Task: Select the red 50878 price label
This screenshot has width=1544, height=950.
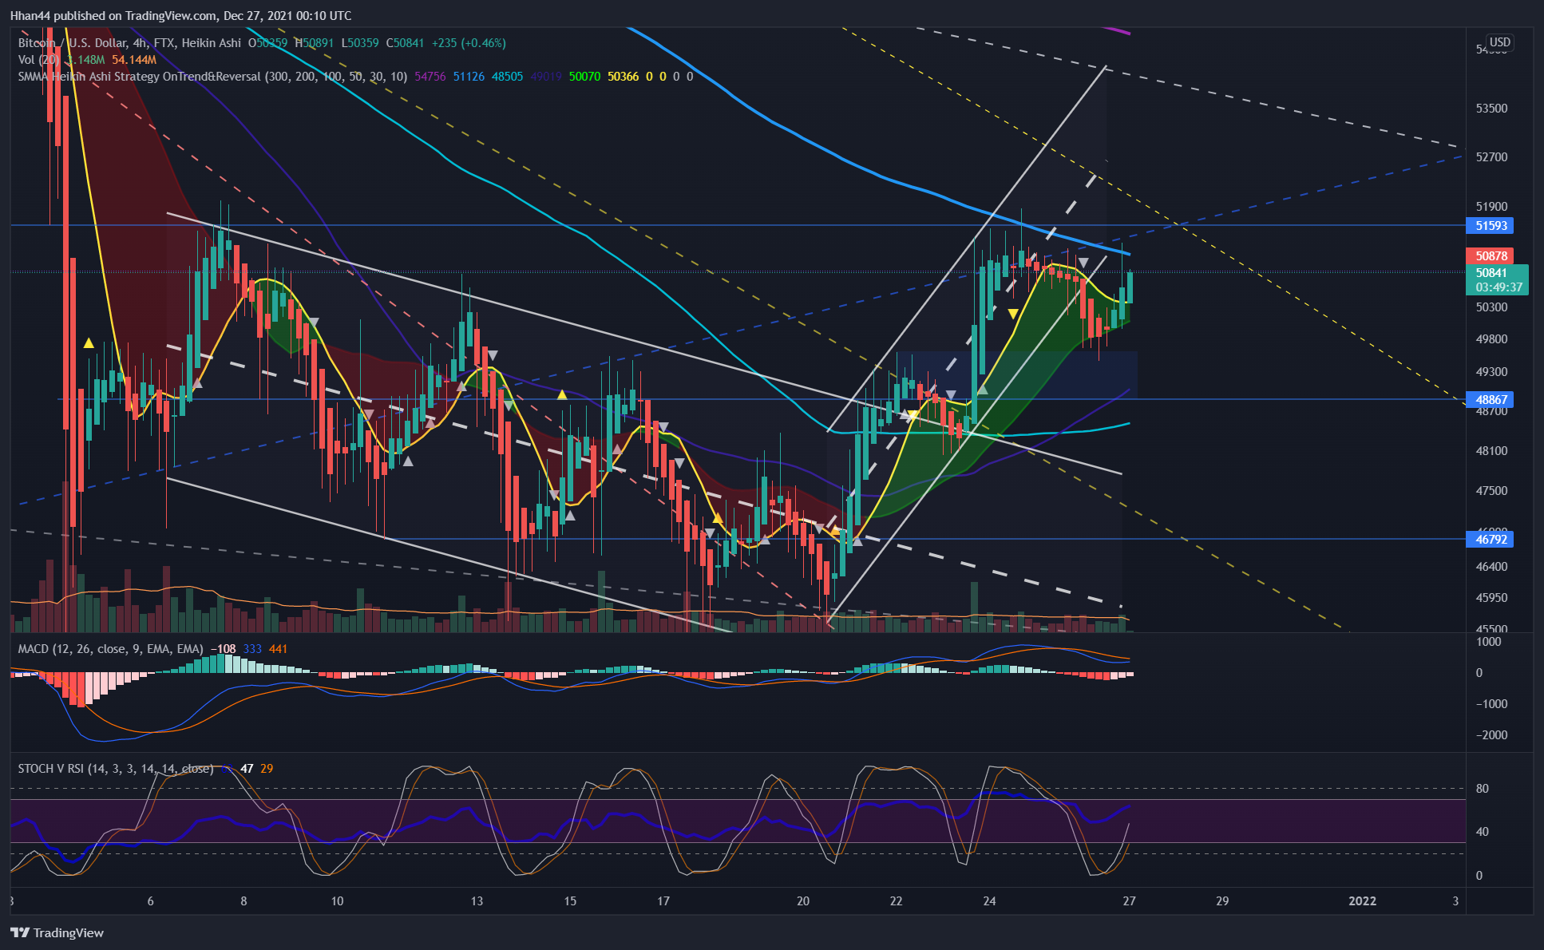Action: 1490,256
